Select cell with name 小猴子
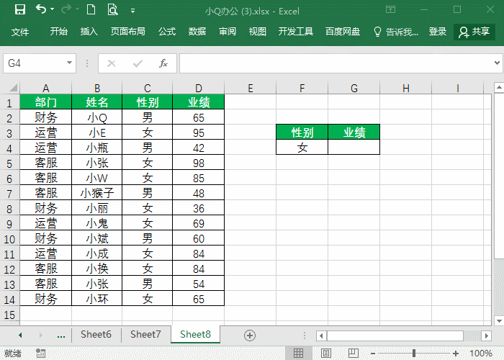The width and height of the screenshot is (504, 360). 96,193
